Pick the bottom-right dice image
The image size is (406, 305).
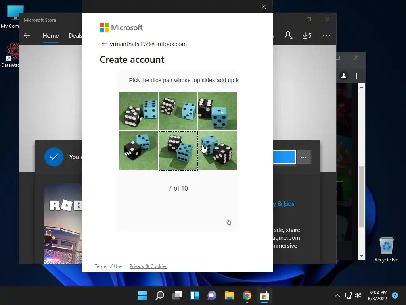coord(218,151)
